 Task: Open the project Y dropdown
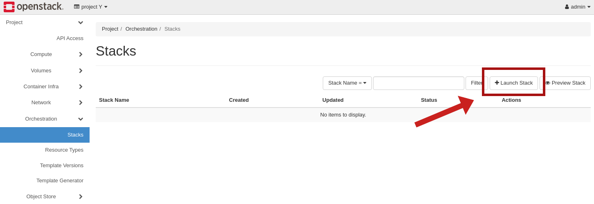pyautogui.click(x=91, y=7)
